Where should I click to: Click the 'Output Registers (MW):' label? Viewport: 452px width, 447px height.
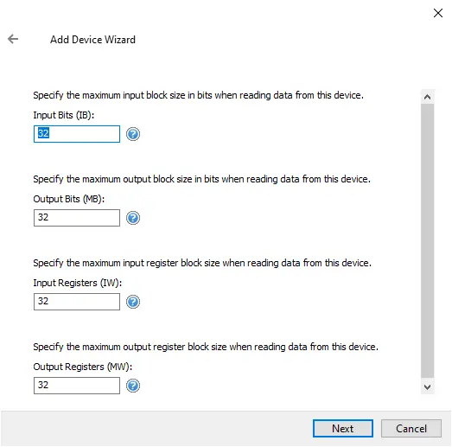coord(83,367)
